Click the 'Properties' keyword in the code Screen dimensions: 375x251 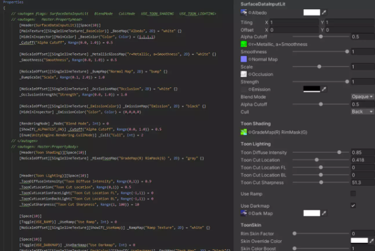(x=13, y=2)
